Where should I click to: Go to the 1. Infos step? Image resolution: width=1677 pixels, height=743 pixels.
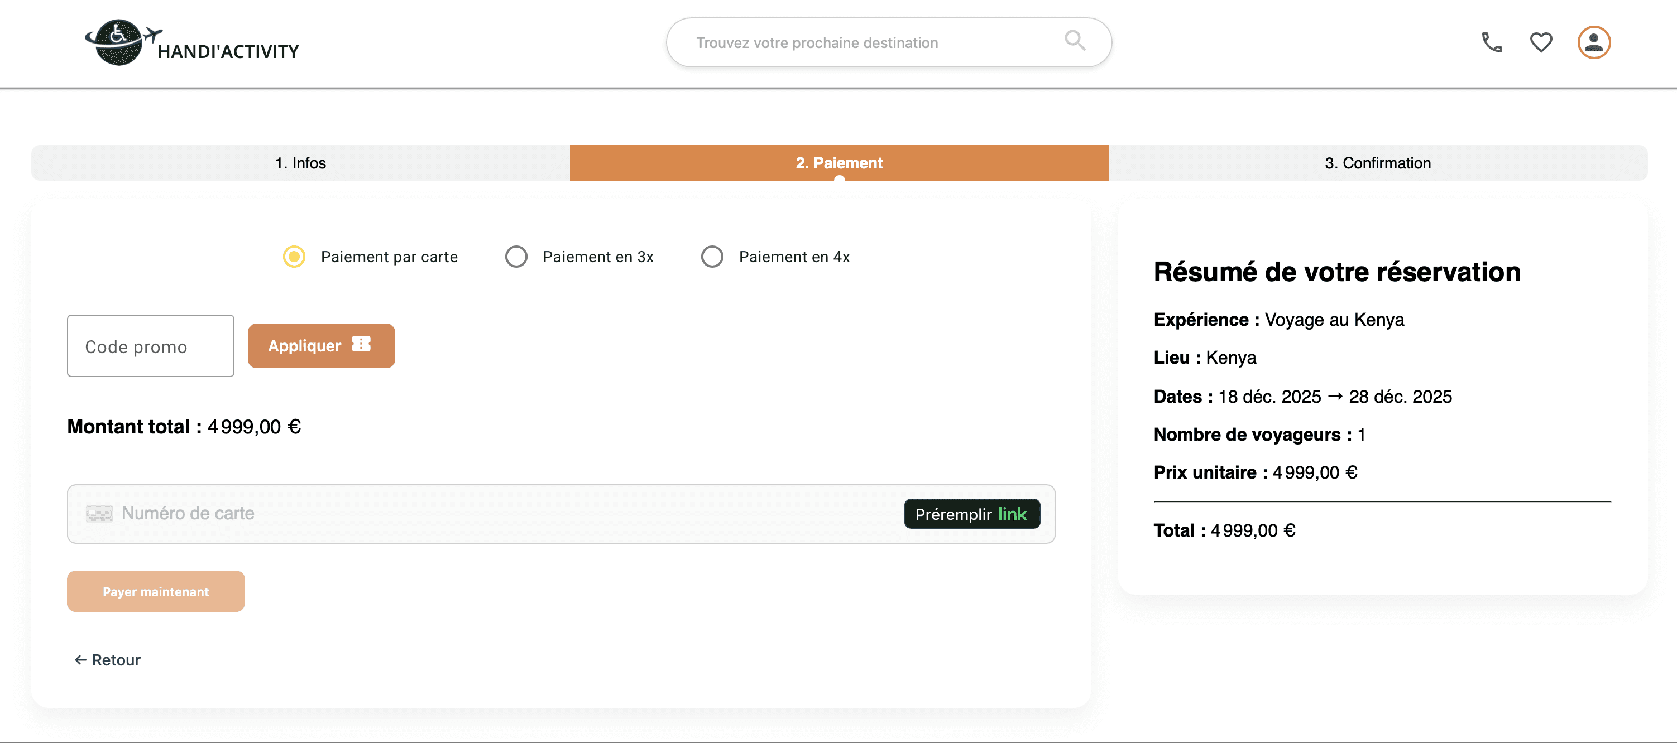(x=300, y=163)
